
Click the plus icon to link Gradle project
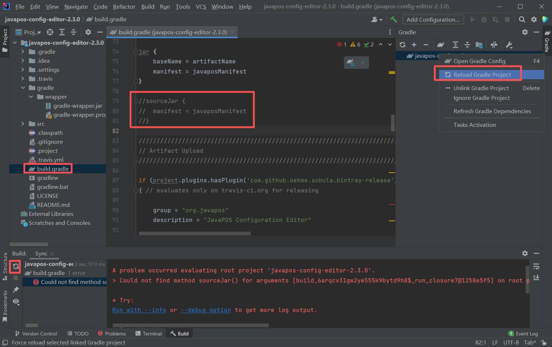pos(414,45)
